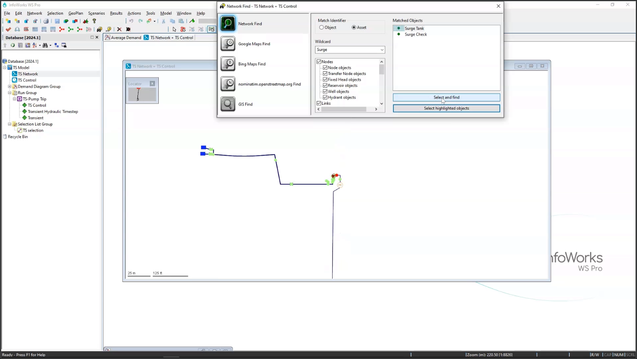Click the A-Z sort icon in Database panel
Image resolution: width=637 pixels, height=359 pixels.
35,45
